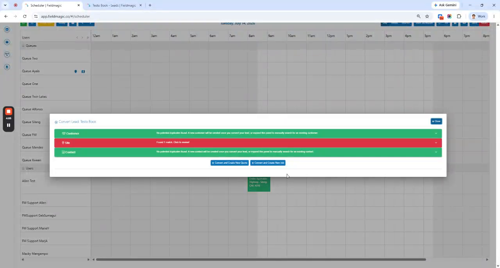Click the map icon on Queue Ayala
Image resolution: width=500 pixels, height=268 pixels.
tap(83, 71)
